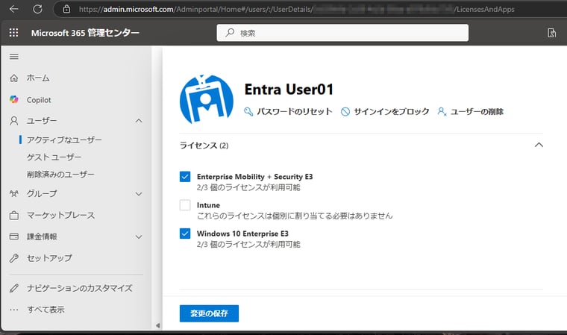Collapse the ライセンス (2) section chevron
This screenshot has height=335, width=567.
pos(539,145)
